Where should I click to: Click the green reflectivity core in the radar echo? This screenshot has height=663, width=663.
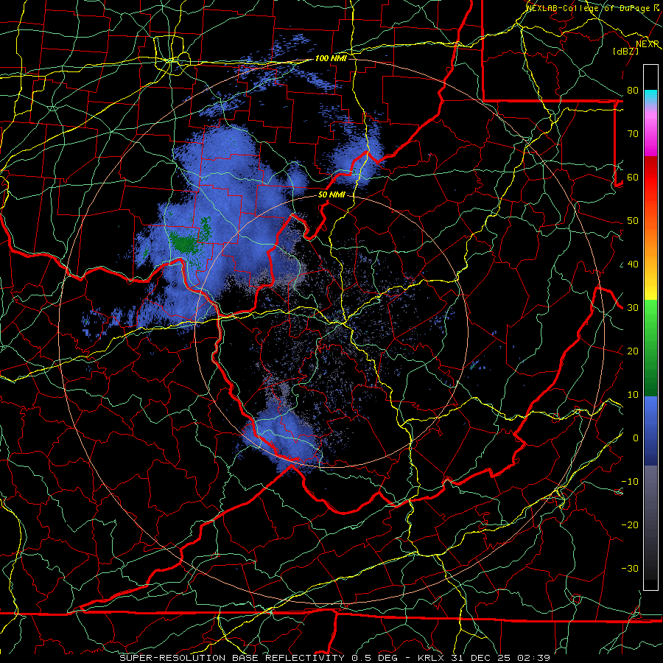tap(185, 245)
